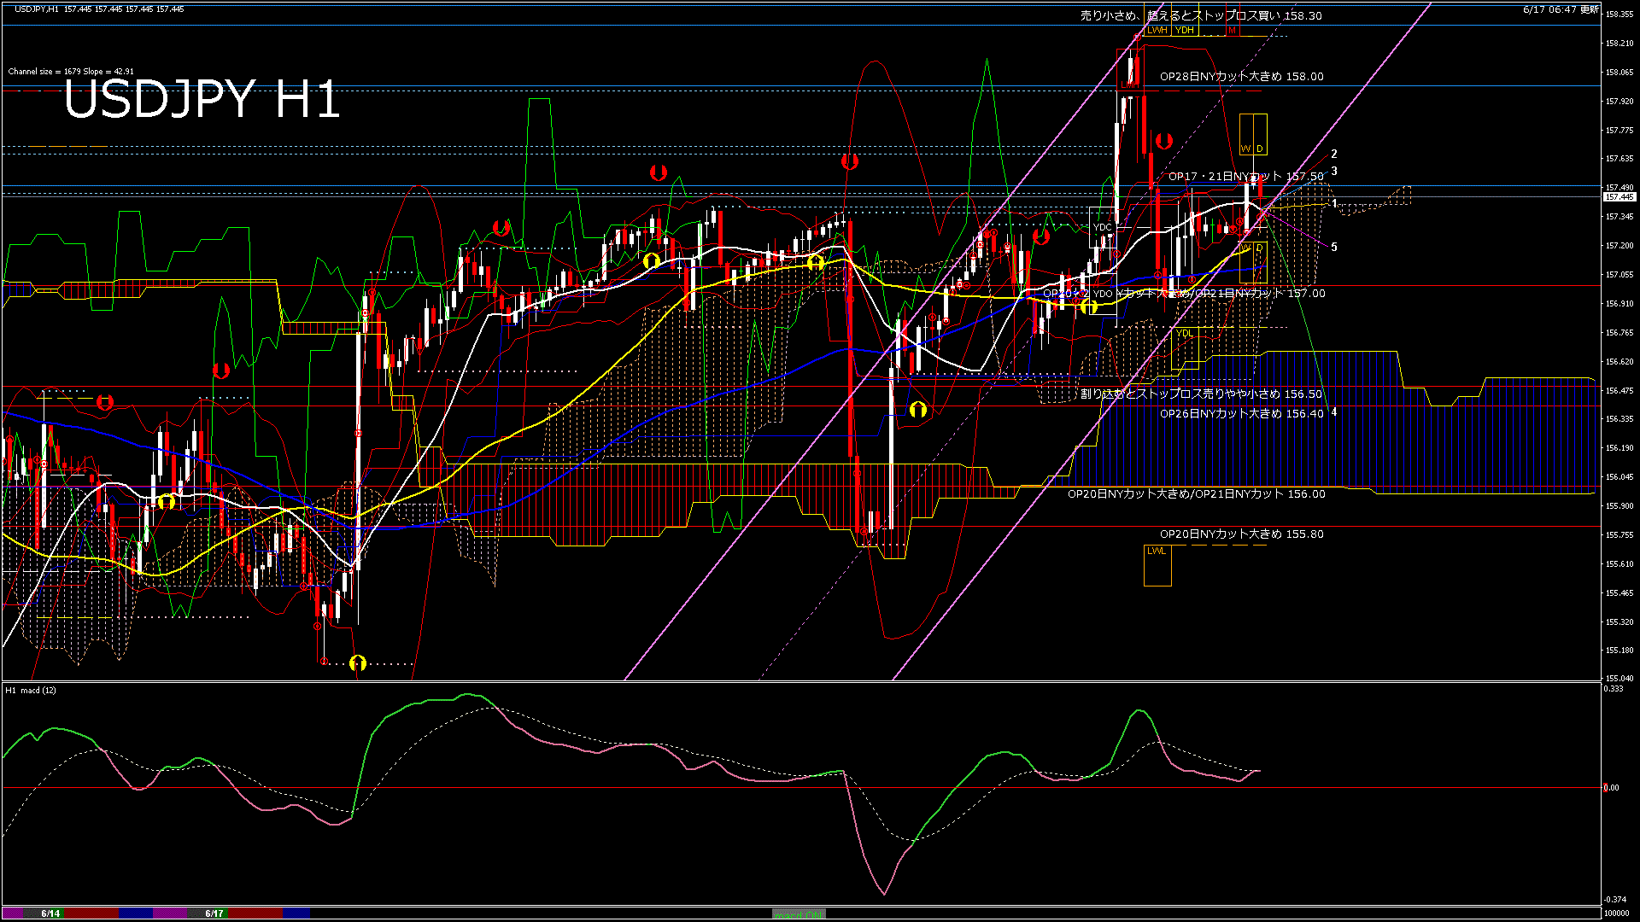1640x922 pixels.
Task: Click the 6/17 06:47 更新 timestamp
Action: [1561, 9]
